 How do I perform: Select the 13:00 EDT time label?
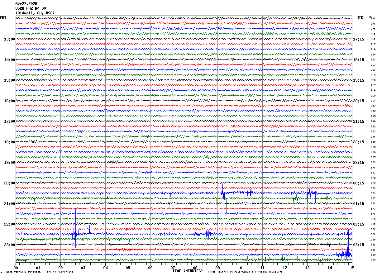pos(9,39)
